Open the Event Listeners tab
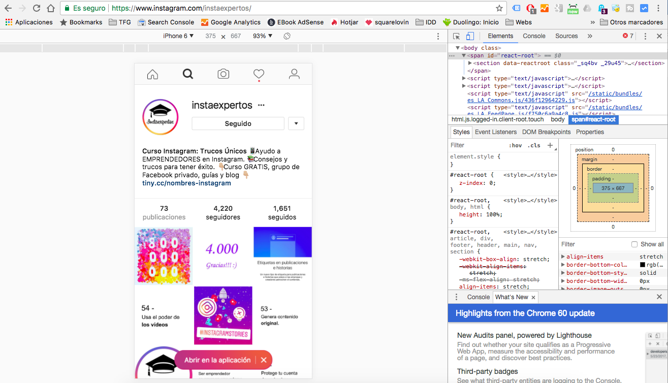The image size is (668, 383). point(496,132)
